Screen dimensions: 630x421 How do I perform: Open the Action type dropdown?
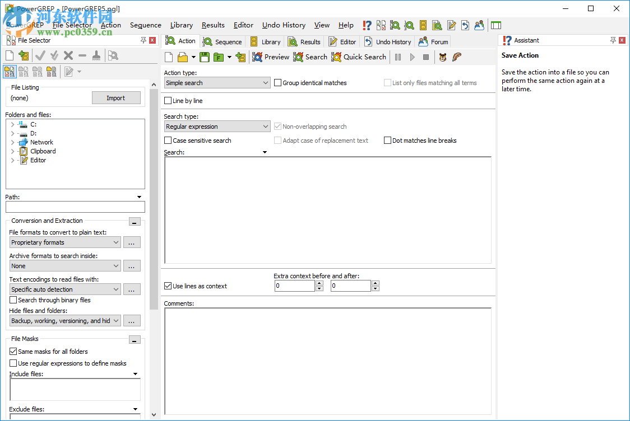coord(216,82)
